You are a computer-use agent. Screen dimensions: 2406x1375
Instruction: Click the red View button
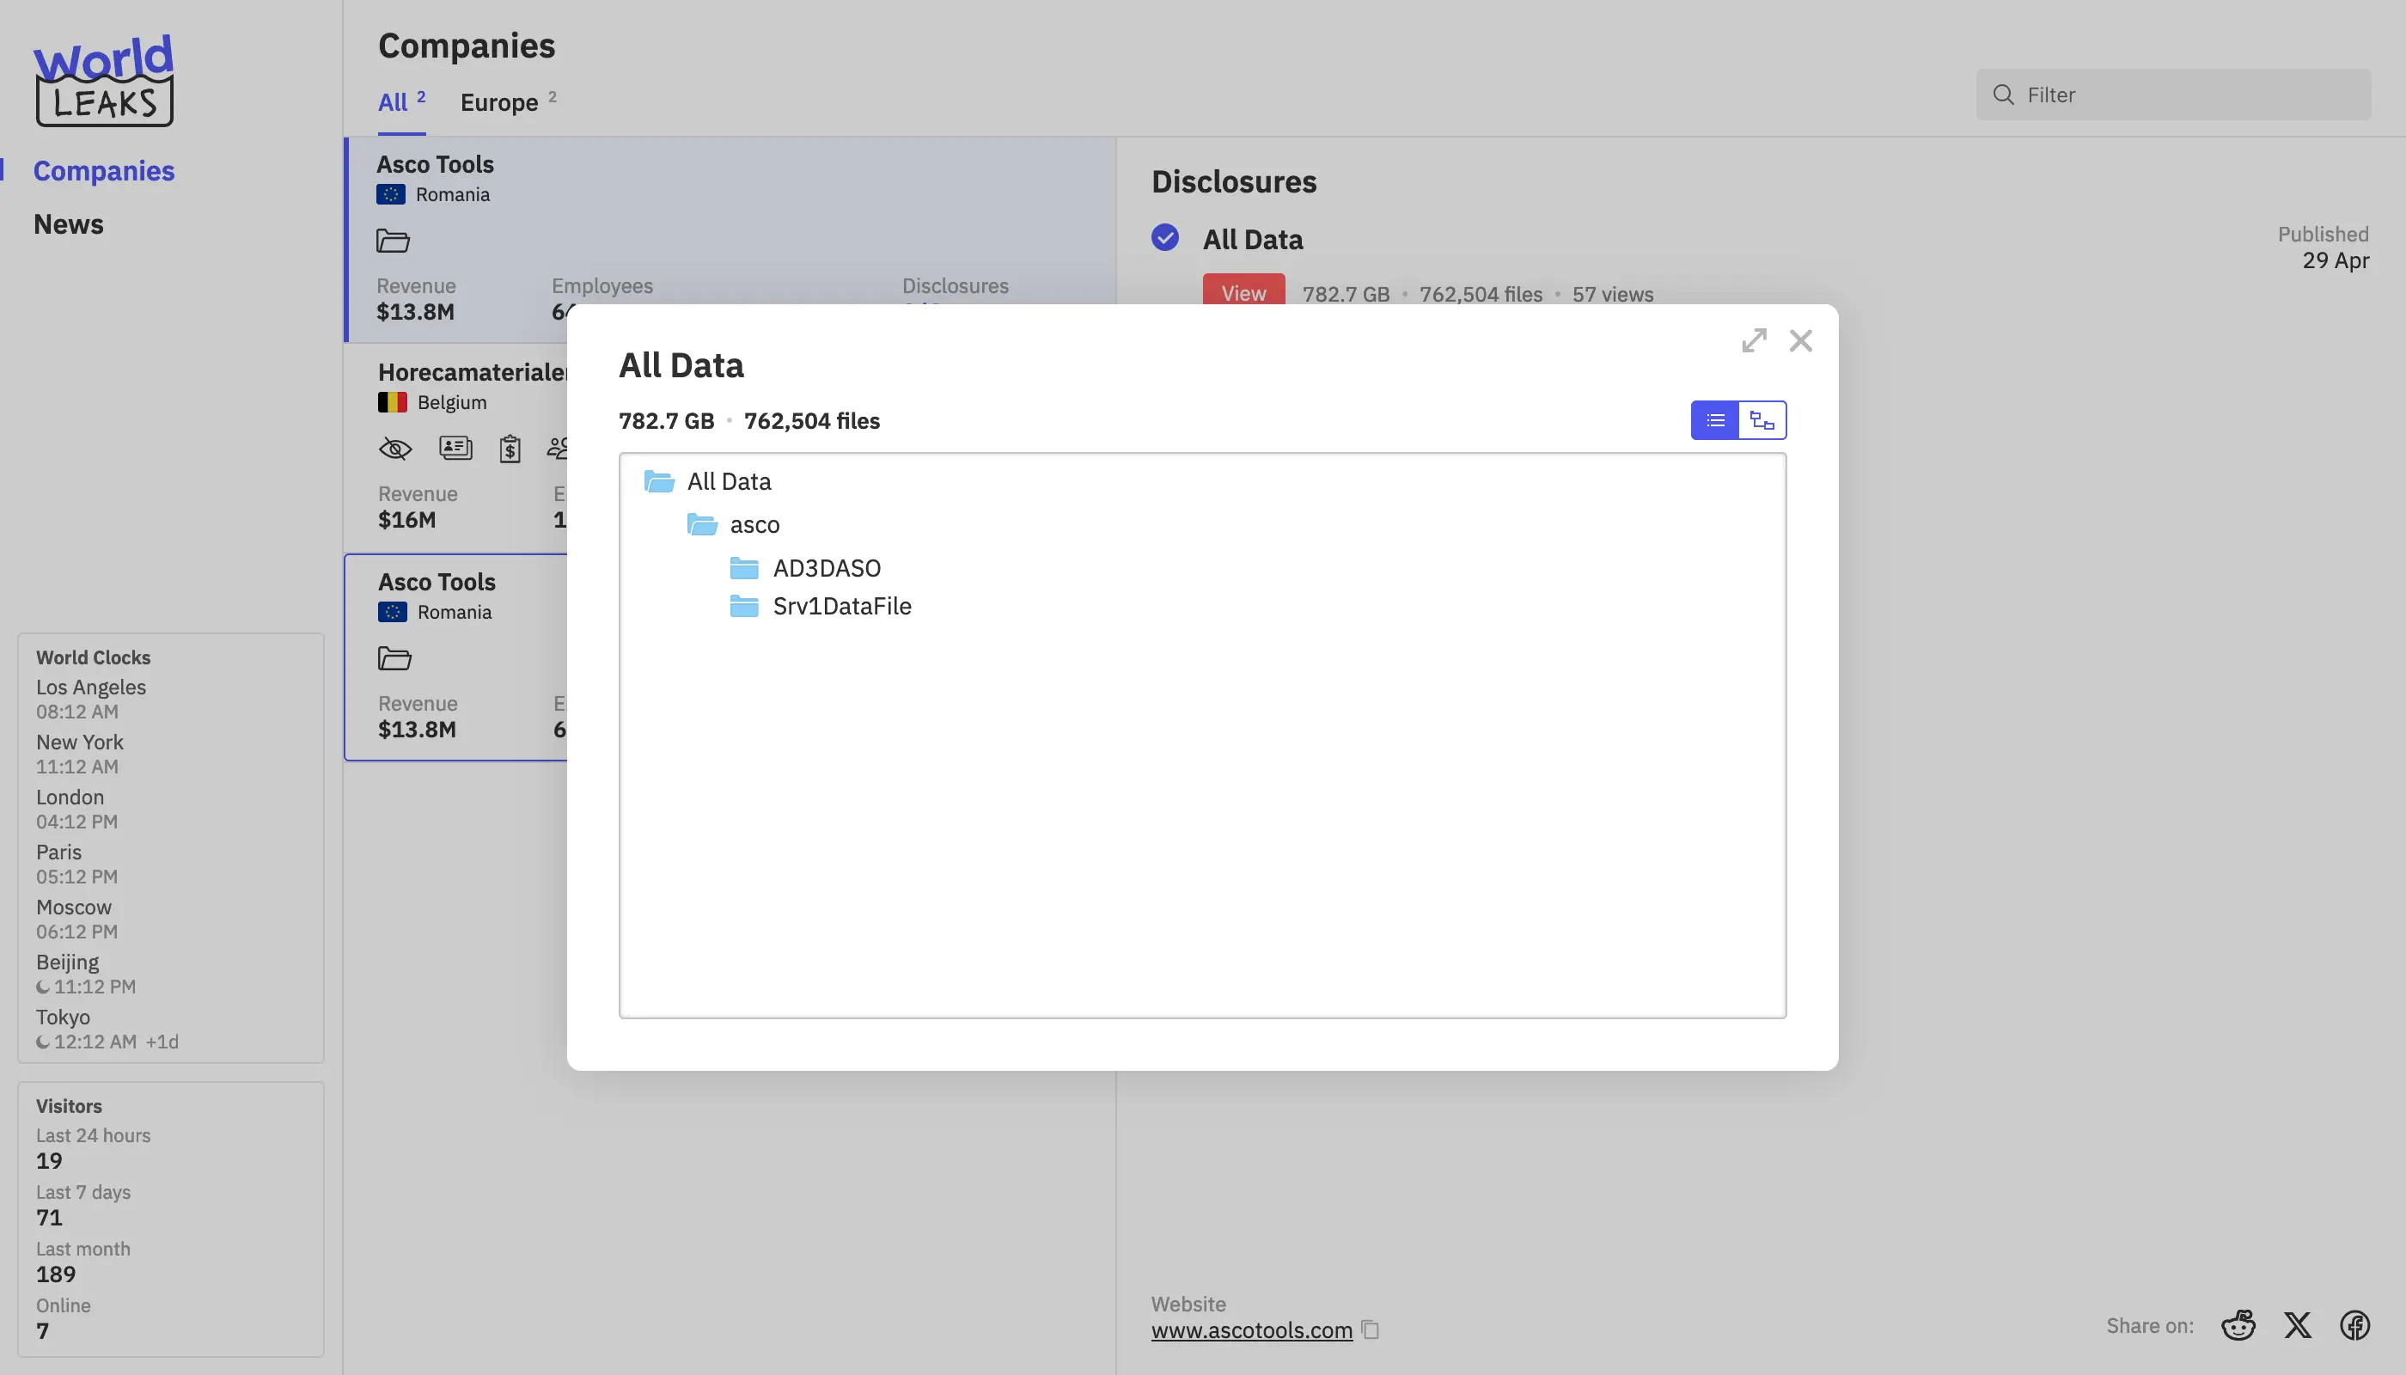click(1243, 292)
